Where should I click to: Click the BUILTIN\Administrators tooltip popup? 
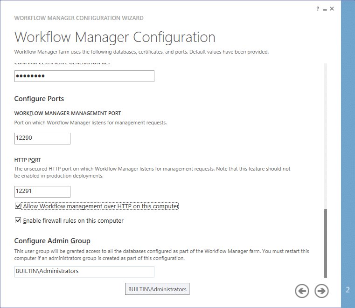(157, 289)
